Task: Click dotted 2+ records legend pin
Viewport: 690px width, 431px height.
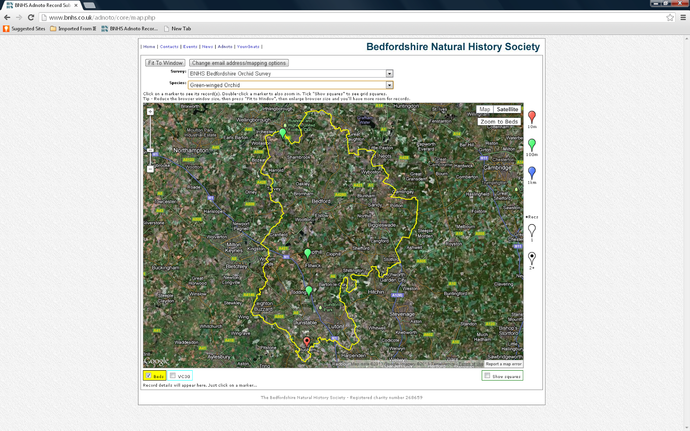Action: click(532, 258)
